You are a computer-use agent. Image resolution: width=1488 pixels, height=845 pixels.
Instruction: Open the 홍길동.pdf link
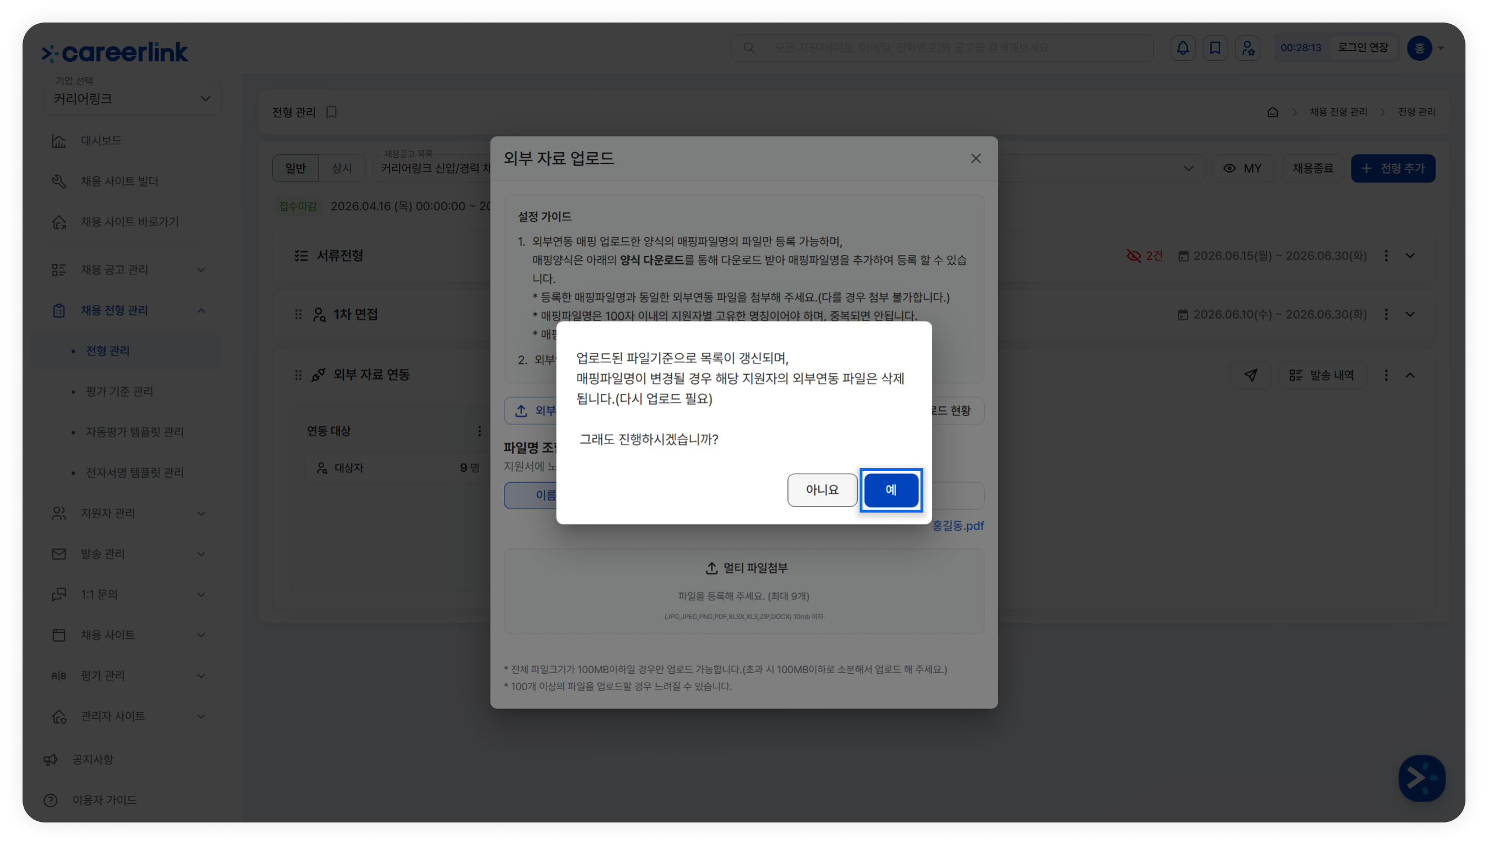(x=958, y=526)
